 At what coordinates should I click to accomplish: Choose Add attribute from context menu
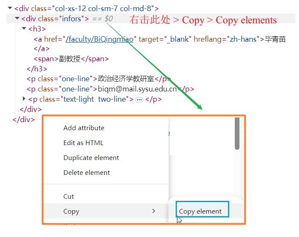tap(83, 128)
